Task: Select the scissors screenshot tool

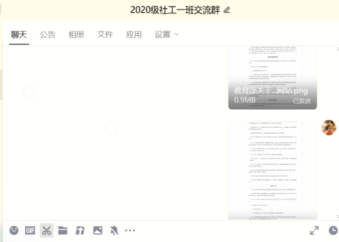Action: pos(46,230)
